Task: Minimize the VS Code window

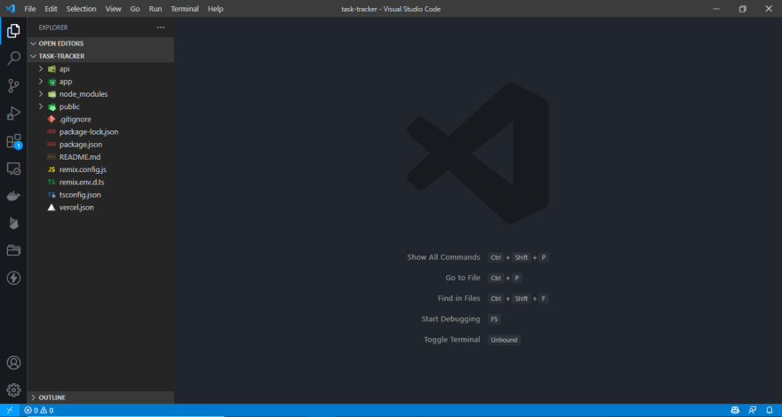Action: pos(716,9)
